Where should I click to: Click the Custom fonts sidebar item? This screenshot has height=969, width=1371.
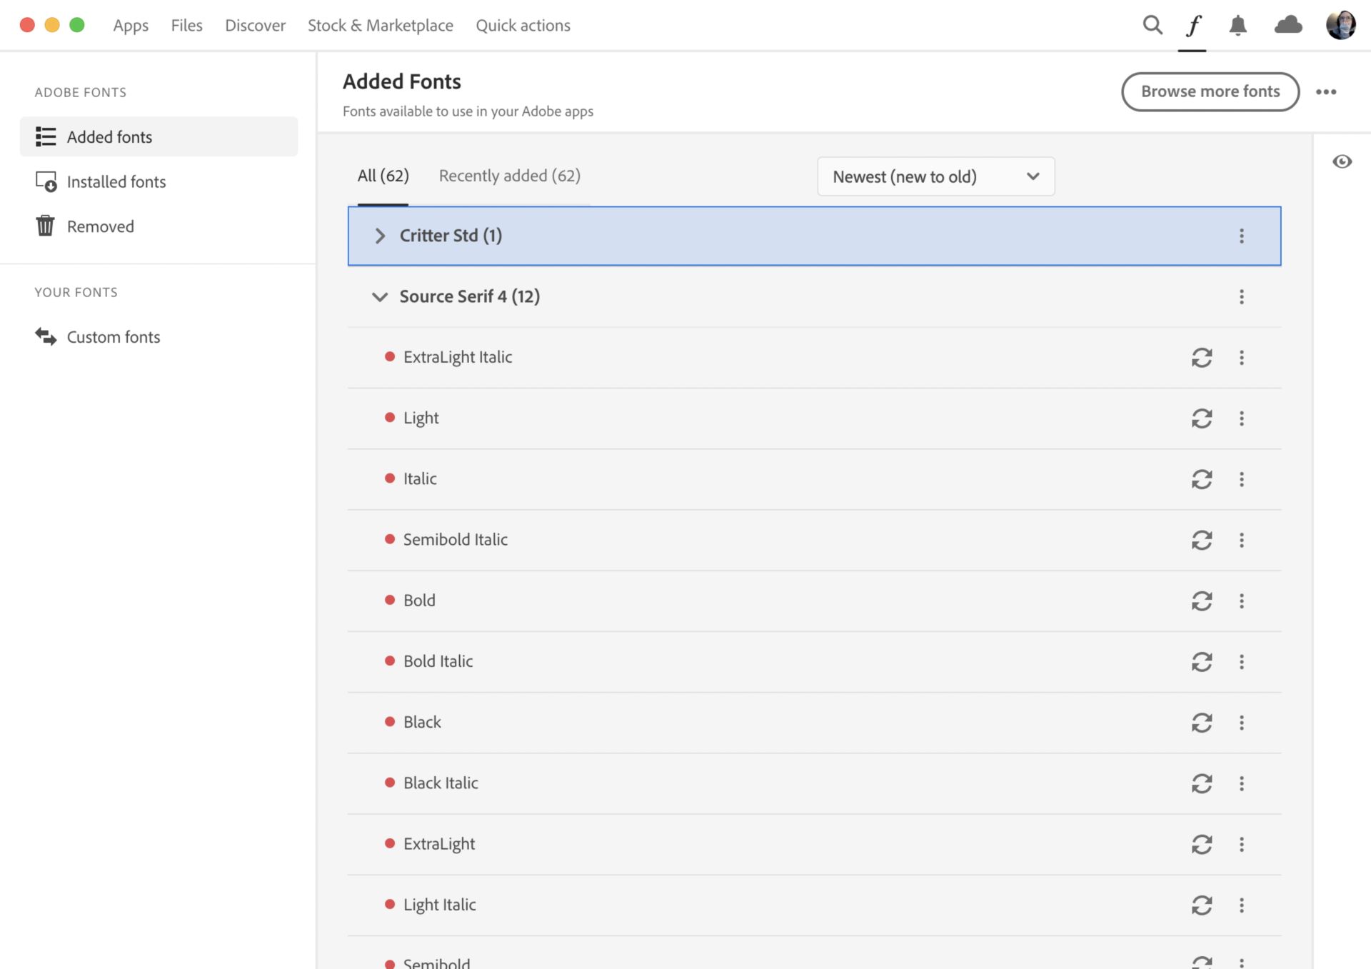click(x=114, y=336)
